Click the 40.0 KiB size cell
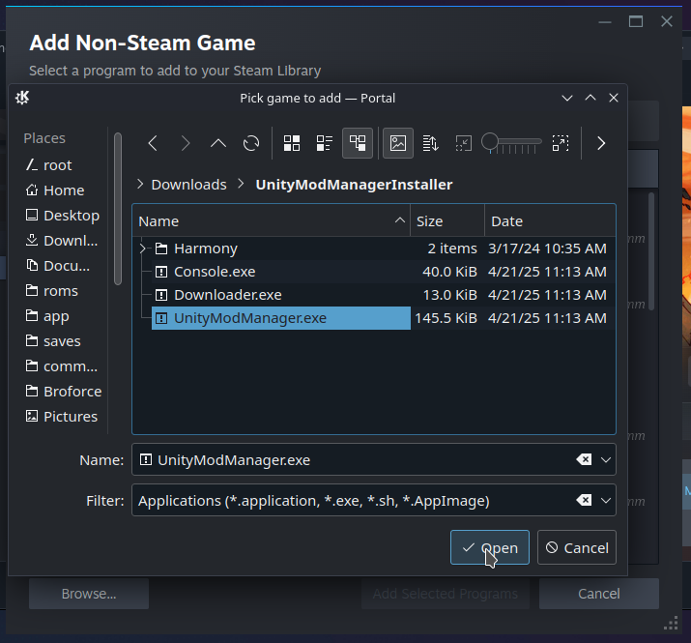The image size is (691, 643). point(449,272)
